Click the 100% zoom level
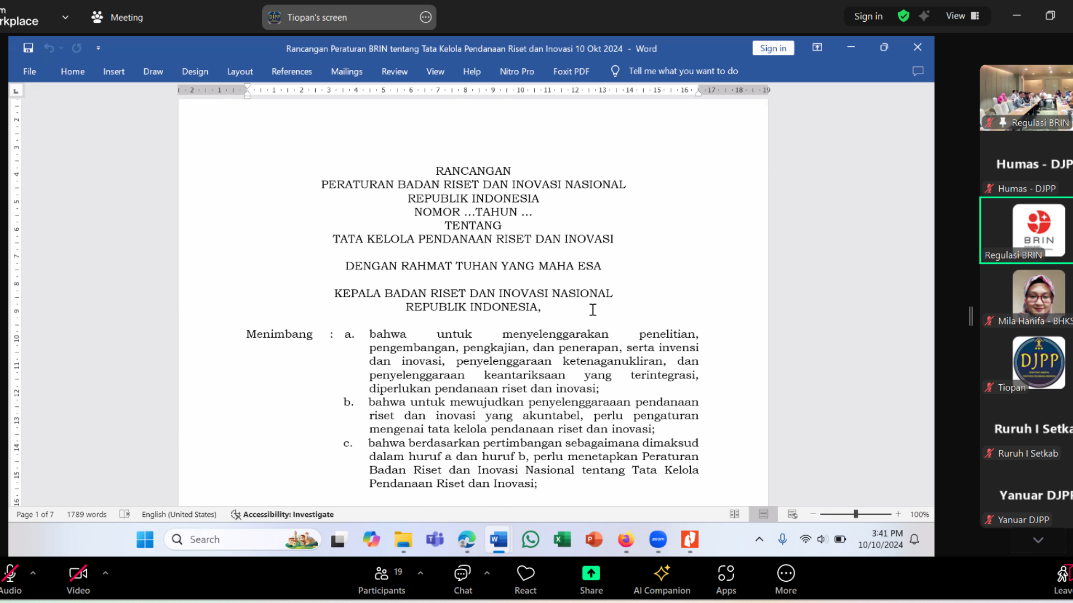Screen dimensions: 1073x603 pyautogui.click(x=919, y=514)
